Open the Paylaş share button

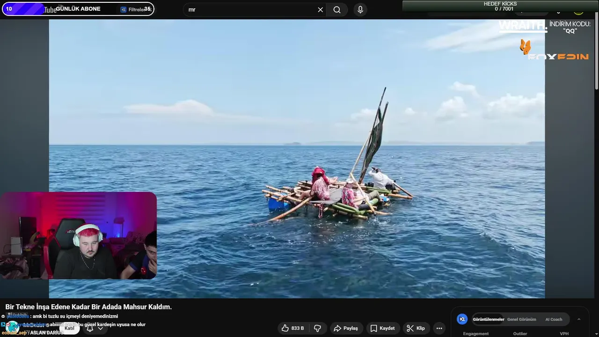tap(346, 328)
